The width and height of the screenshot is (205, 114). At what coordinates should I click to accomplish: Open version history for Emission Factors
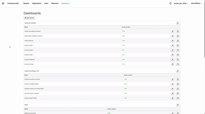pyautogui.click(x=178, y=64)
